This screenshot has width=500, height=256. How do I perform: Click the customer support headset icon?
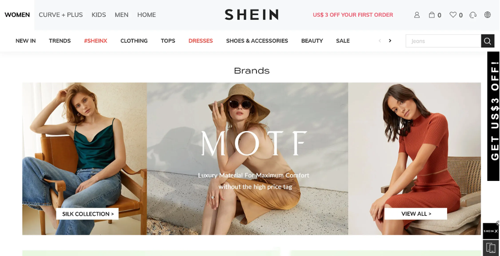pyautogui.click(x=473, y=15)
